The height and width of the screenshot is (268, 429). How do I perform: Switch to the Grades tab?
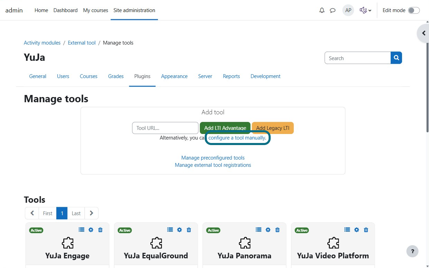click(116, 76)
